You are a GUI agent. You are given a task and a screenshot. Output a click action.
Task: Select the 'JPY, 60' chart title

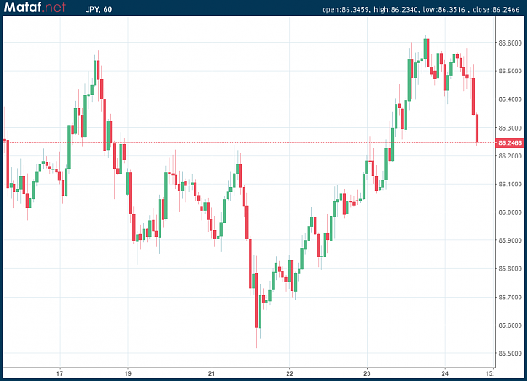click(x=99, y=9)
